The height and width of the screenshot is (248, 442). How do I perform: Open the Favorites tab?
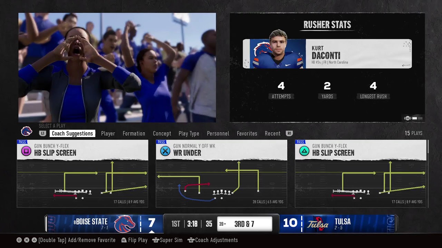[x=247, y=133]
